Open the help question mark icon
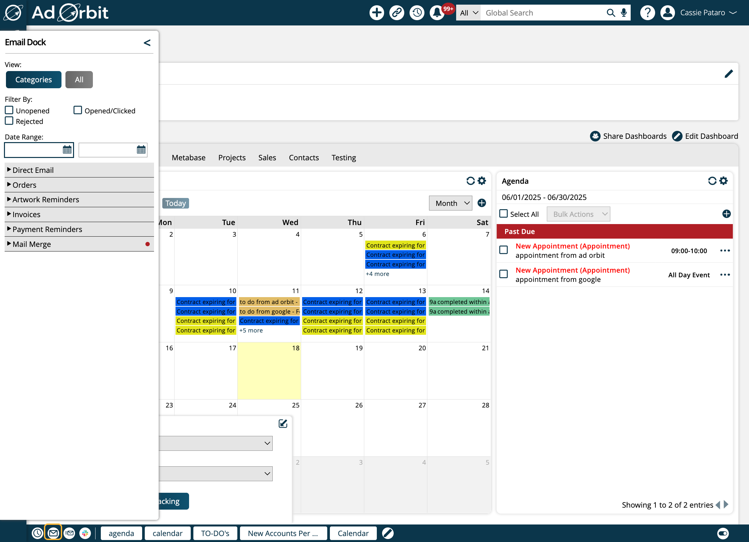The image size is (749, 542). tap(647, 13)
